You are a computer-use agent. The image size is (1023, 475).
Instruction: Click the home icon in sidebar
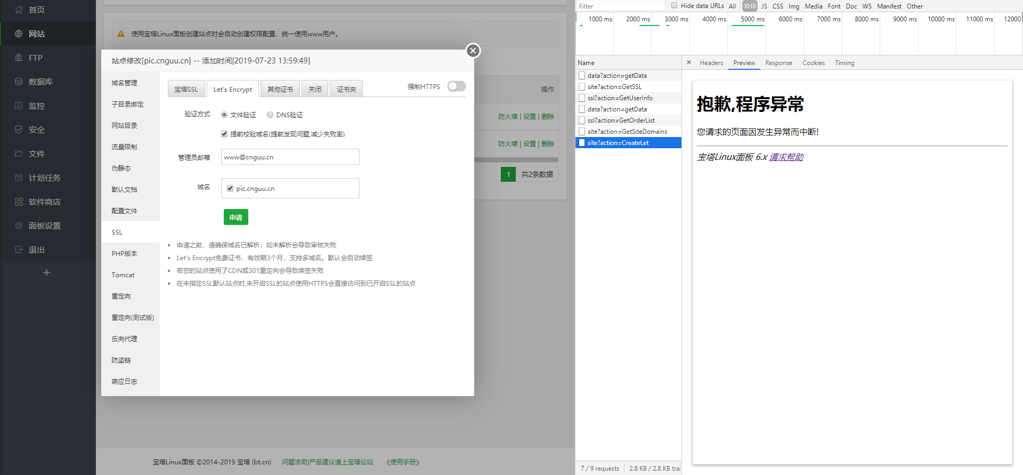click(19, 10)
